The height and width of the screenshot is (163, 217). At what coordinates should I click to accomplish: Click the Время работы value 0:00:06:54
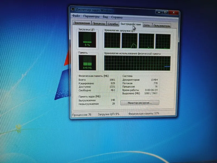click(x=151, y=90)
